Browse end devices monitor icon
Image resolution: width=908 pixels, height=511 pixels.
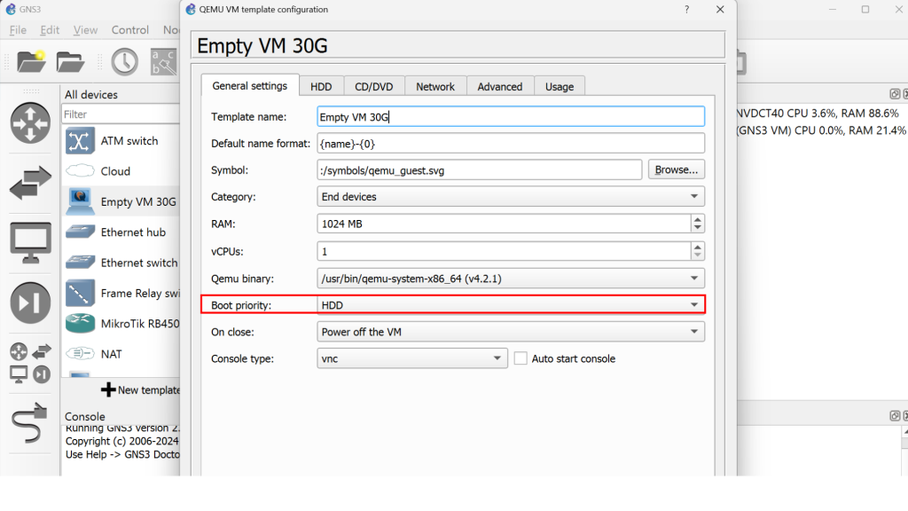pos(30,242)
